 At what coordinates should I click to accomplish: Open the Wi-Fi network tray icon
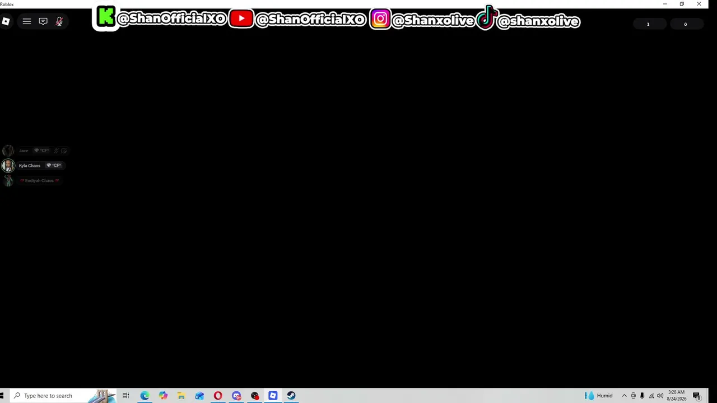(x=651, y=396)
